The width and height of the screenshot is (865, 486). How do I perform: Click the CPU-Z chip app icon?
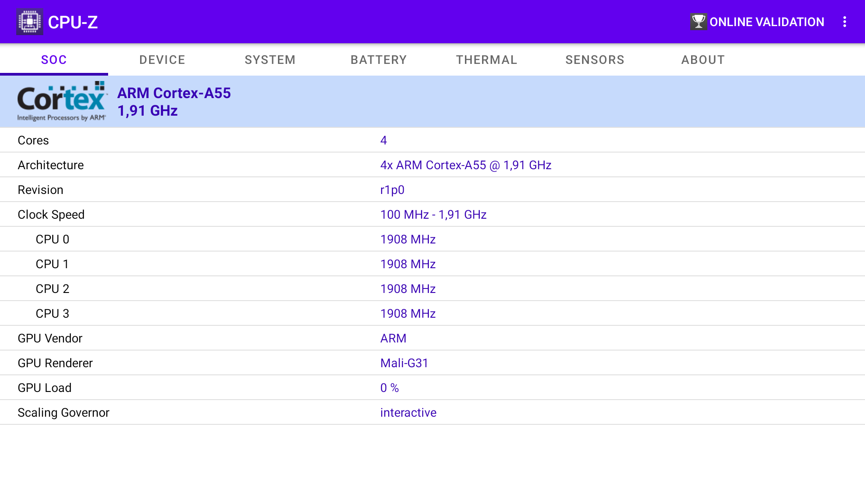click(30, 22)
